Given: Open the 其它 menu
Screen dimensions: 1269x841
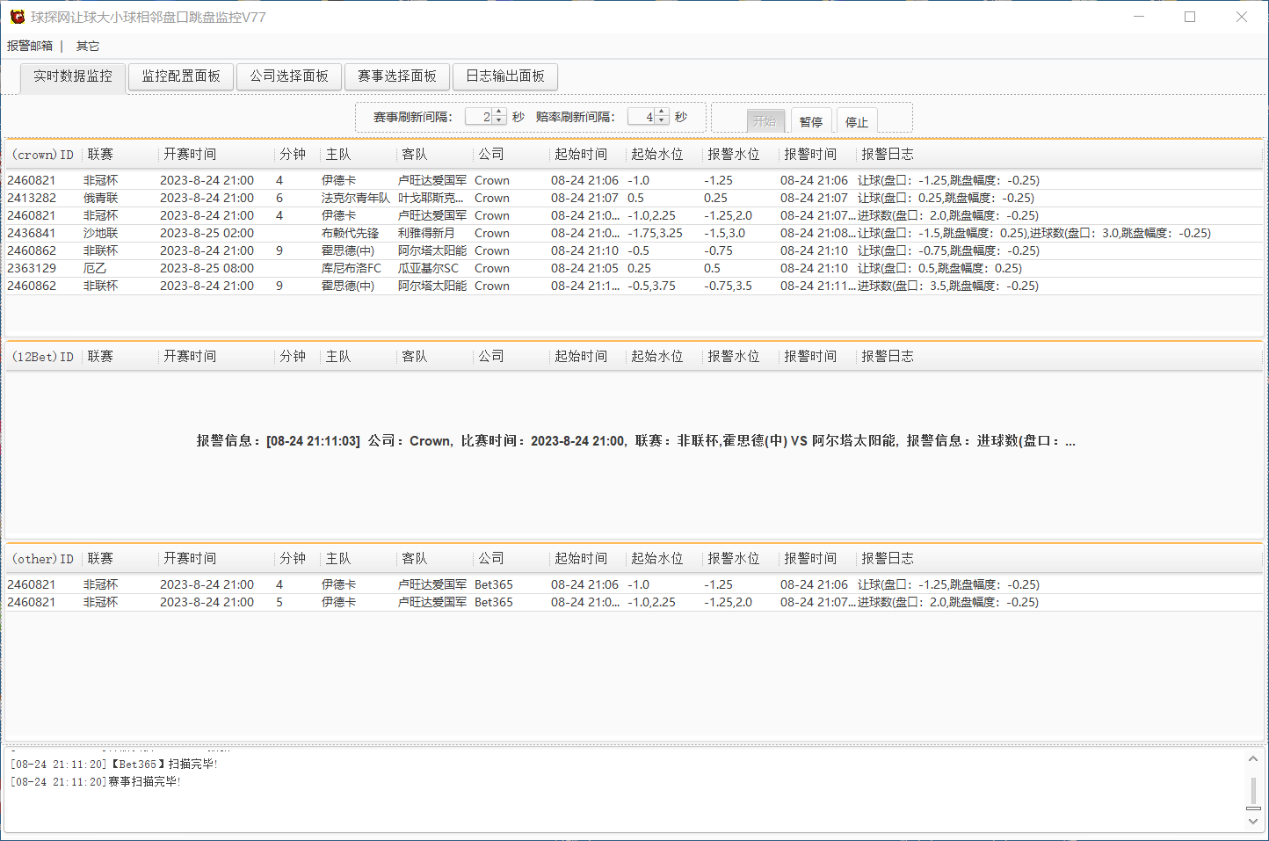Looking at the screenshot, I should point(88,46).
